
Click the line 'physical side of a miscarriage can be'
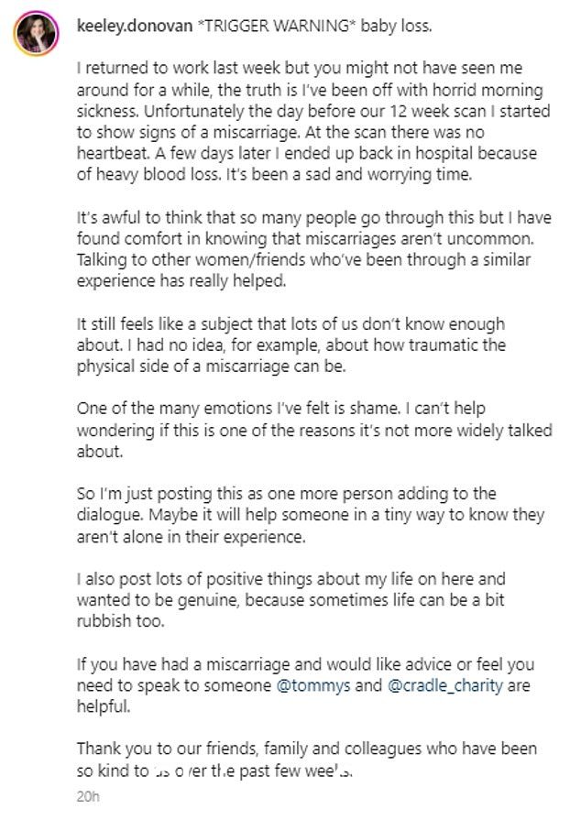click(x=212, y=366)
